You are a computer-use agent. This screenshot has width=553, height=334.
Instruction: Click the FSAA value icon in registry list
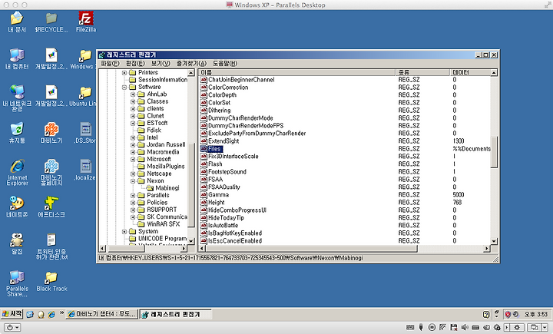pos(204,179)
